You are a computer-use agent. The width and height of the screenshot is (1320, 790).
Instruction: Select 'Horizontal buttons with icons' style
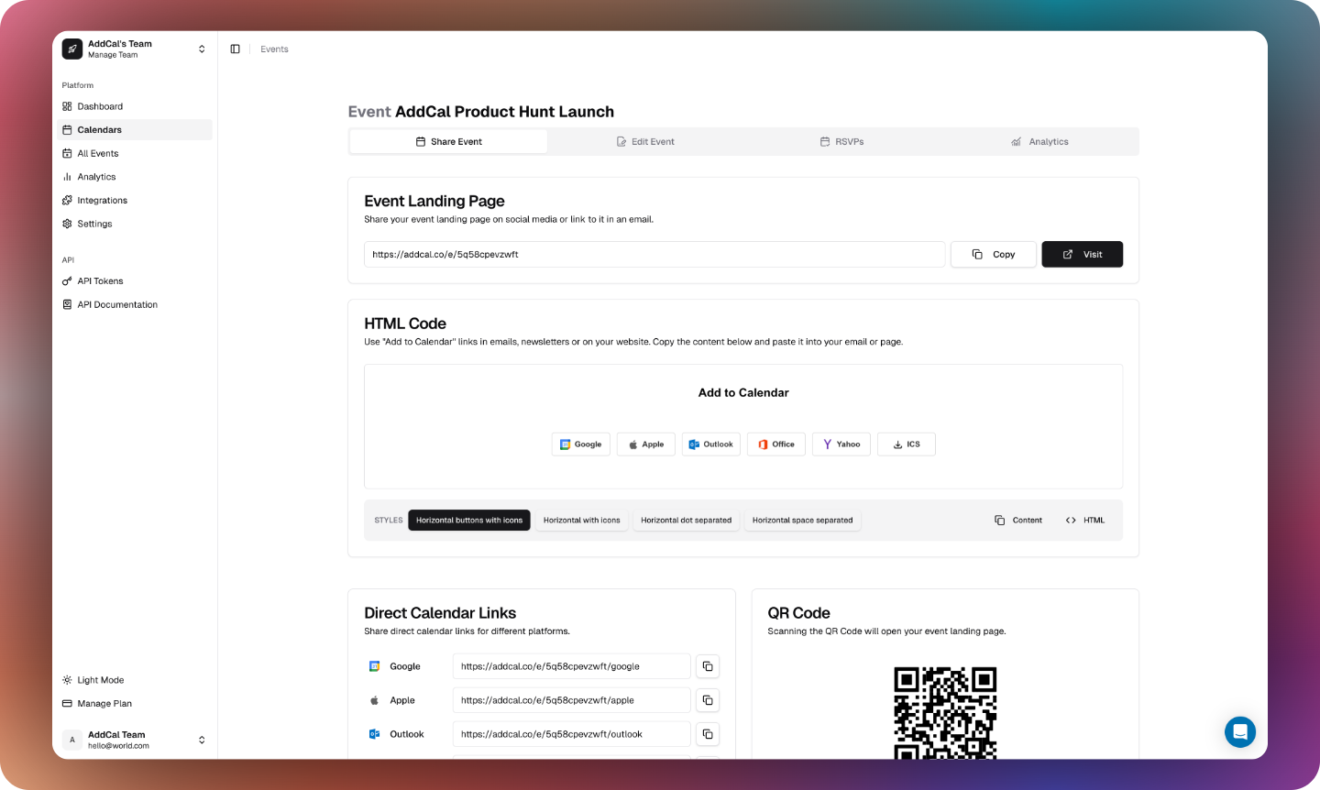[469, 521]
